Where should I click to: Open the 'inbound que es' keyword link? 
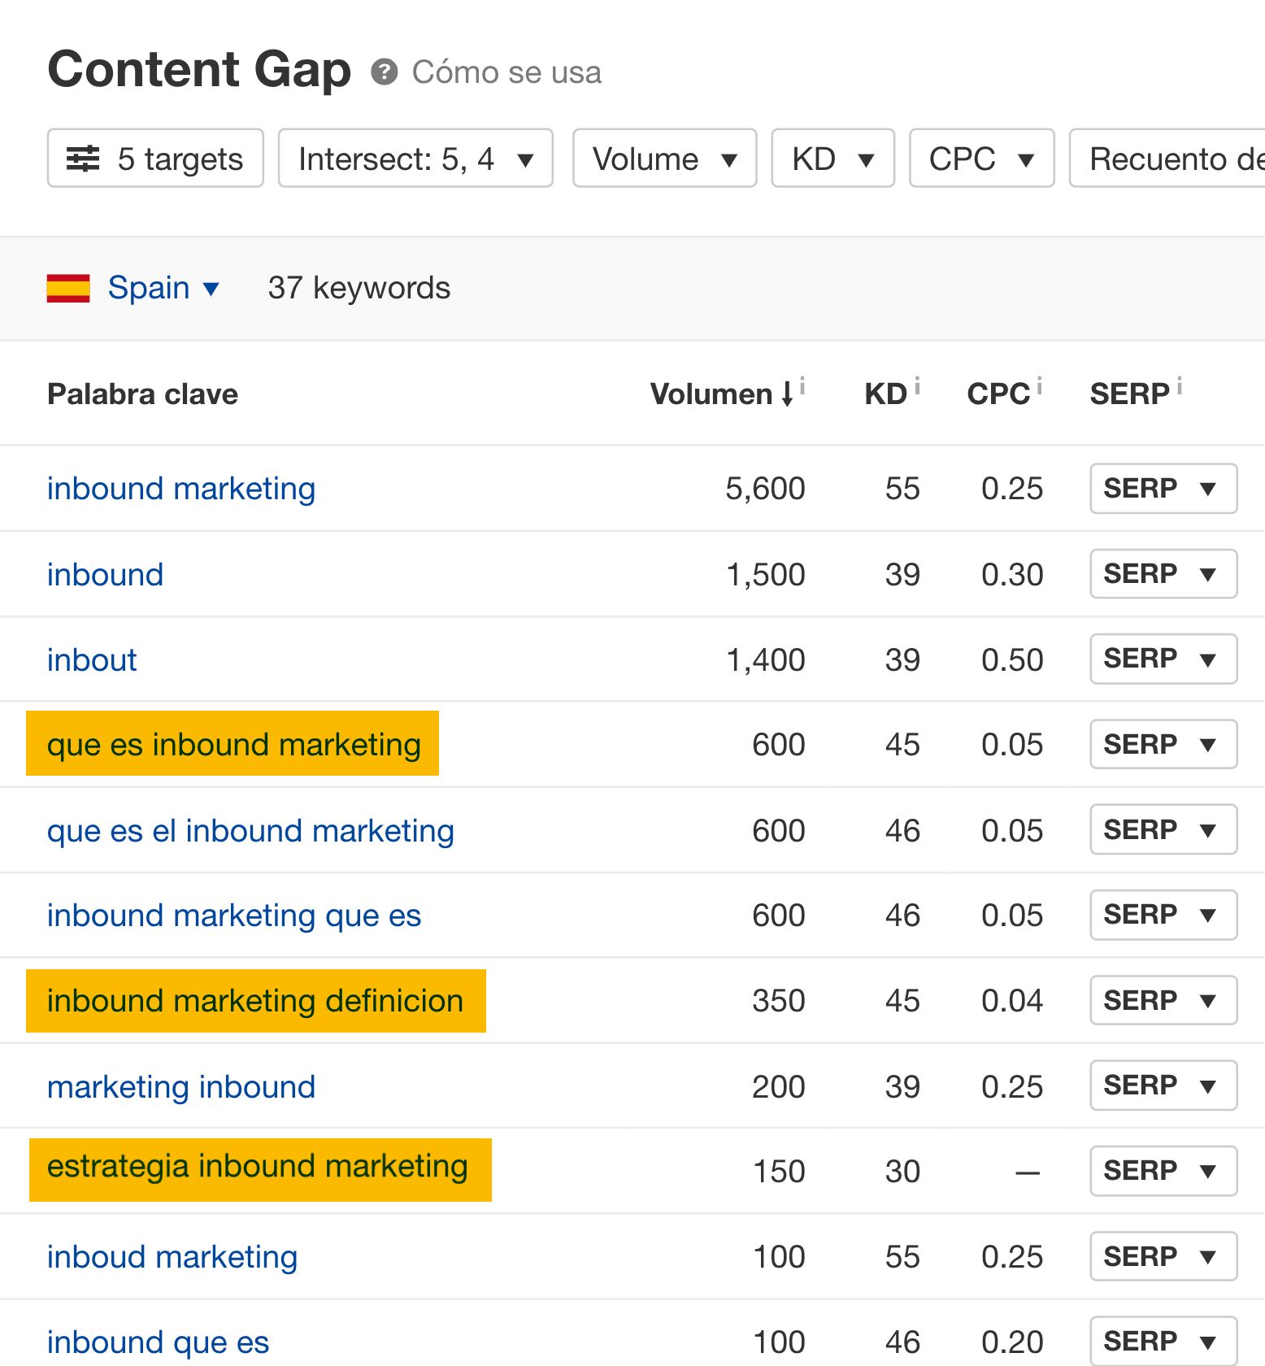[158, 1342]
